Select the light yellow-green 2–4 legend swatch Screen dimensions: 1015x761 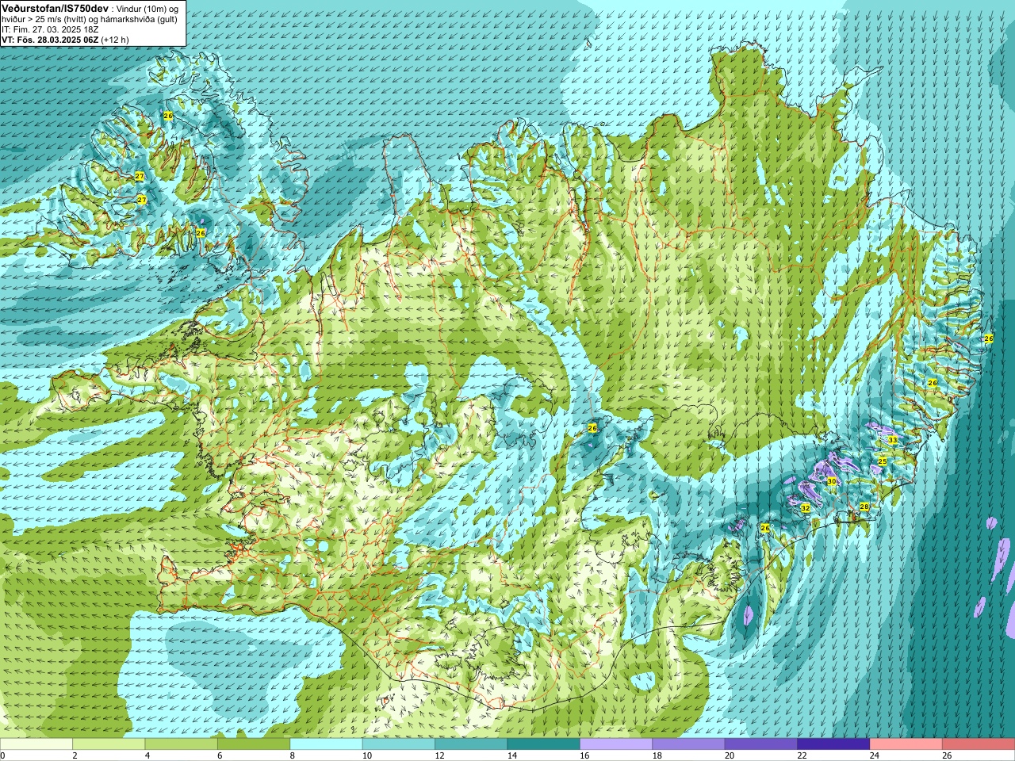pos(109,744)
